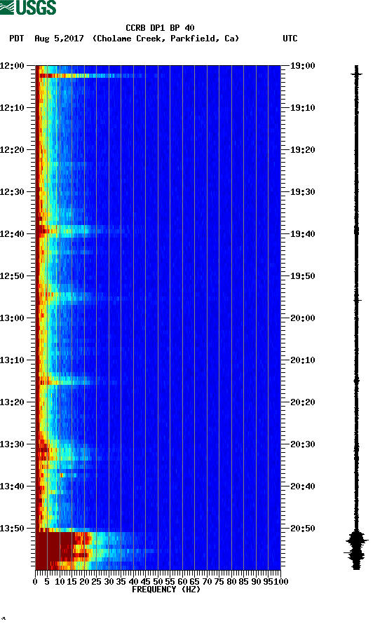Click the 13:40 PDT time label
Screen dimensions: 387x626
pos(12,486)
